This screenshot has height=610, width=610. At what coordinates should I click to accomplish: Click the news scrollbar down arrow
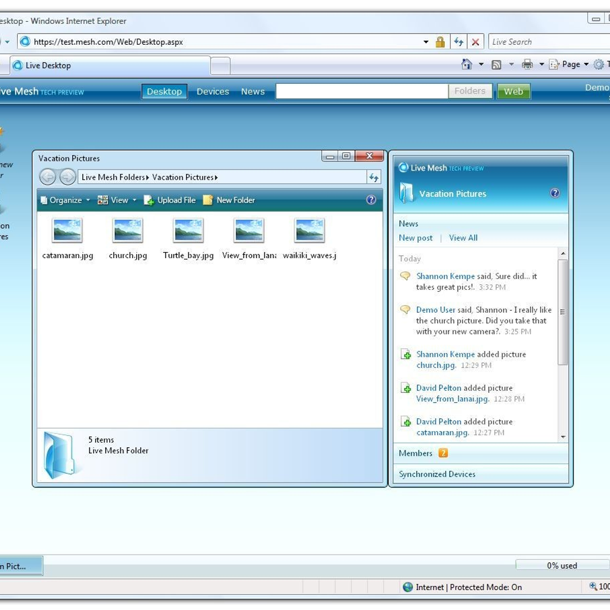pyautogui.click(x=563, y=437)
